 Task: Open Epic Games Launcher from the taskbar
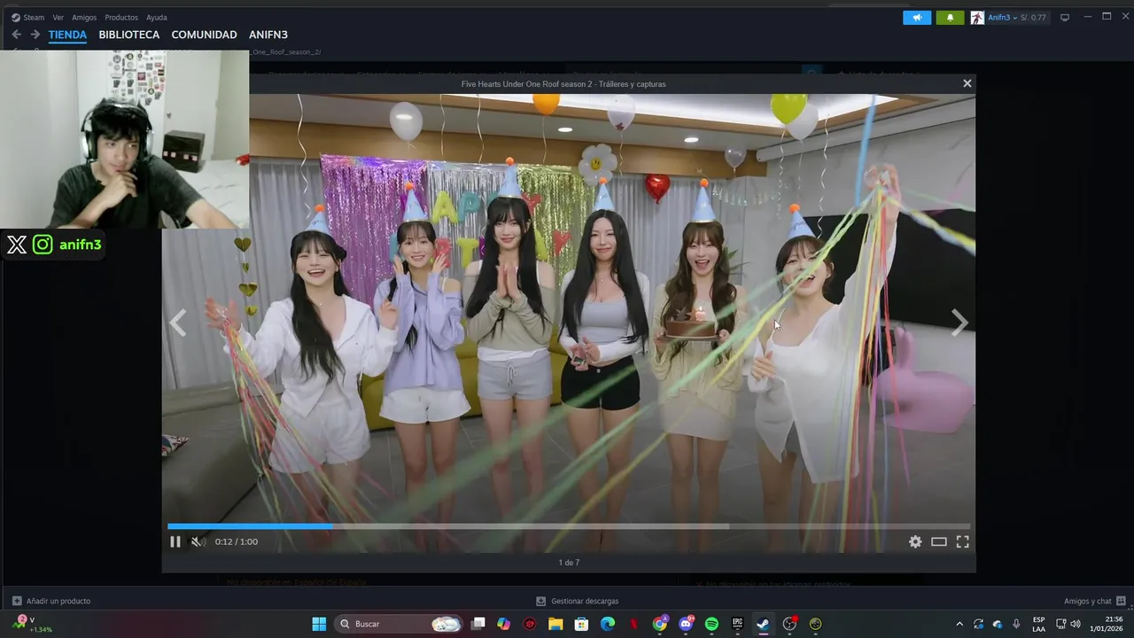point(737,624)
